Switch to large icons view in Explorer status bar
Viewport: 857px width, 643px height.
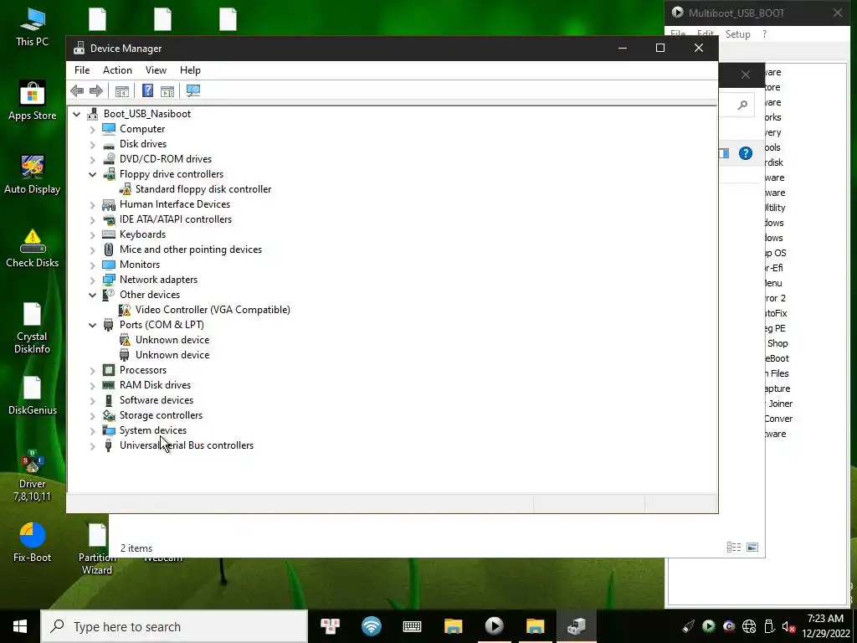[x=752, y=548]
